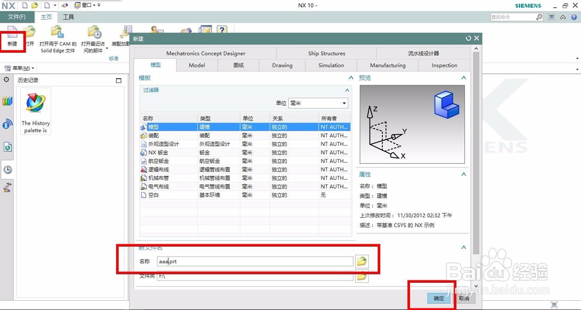Collapse the 新文件名 section
The image size is (581, 310).
click(463, 247)
